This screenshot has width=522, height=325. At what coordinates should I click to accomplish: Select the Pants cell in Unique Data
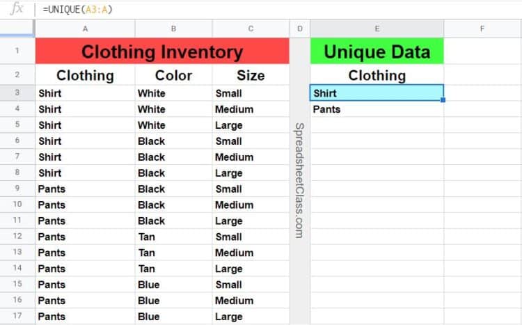377,109
